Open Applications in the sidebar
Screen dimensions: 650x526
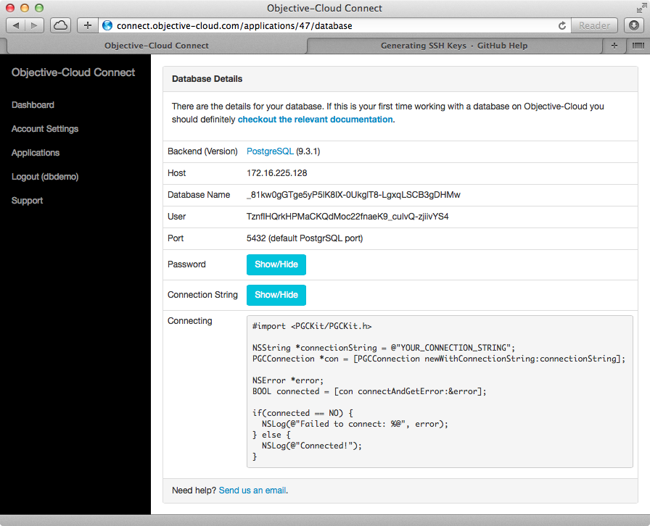tap(36, 153)
